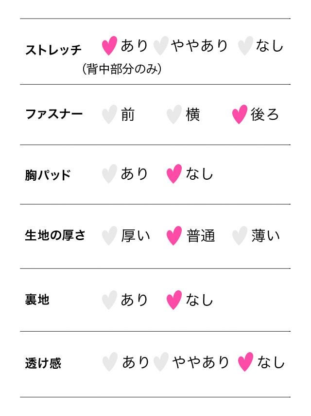Click the pink heart for ファスナー 後ろ

[240, 114]
